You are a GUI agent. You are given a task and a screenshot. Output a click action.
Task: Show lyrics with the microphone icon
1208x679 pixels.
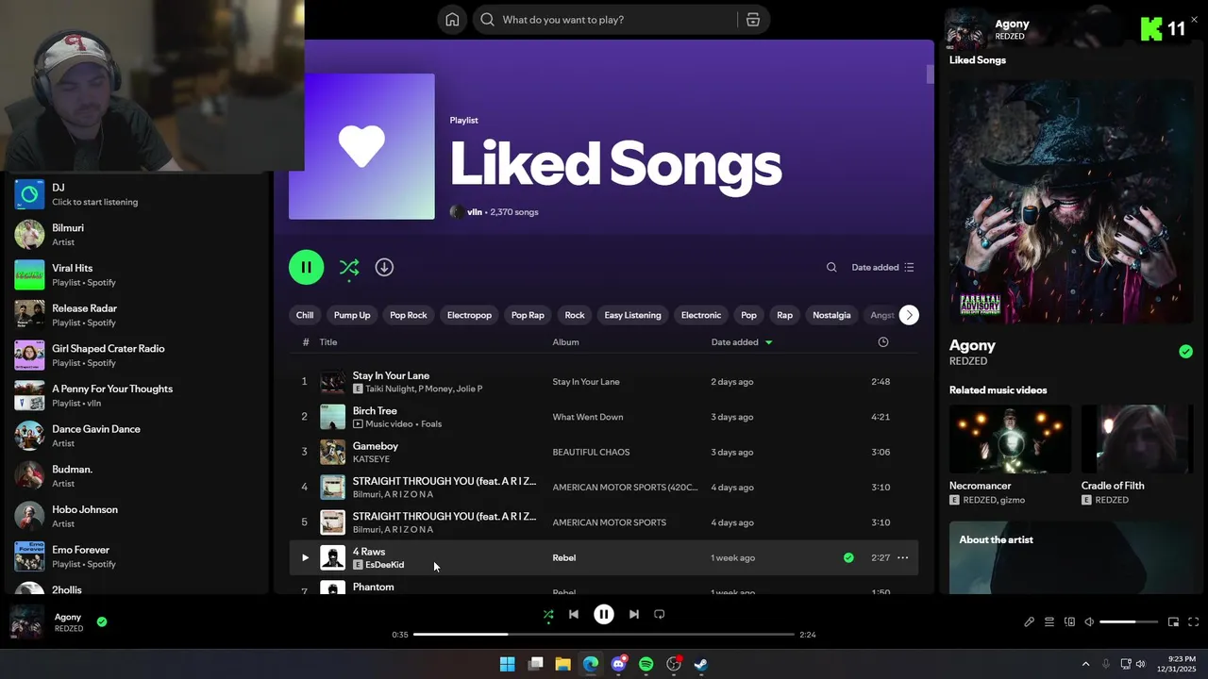point(1030,622)
